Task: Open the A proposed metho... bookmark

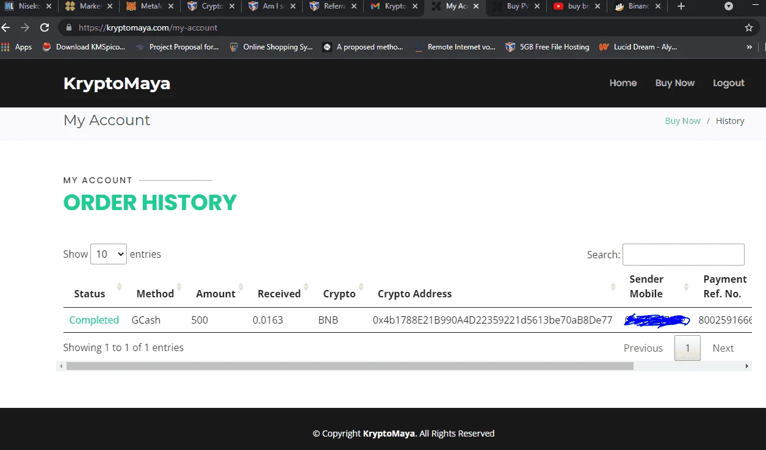Action: [363, 47]
